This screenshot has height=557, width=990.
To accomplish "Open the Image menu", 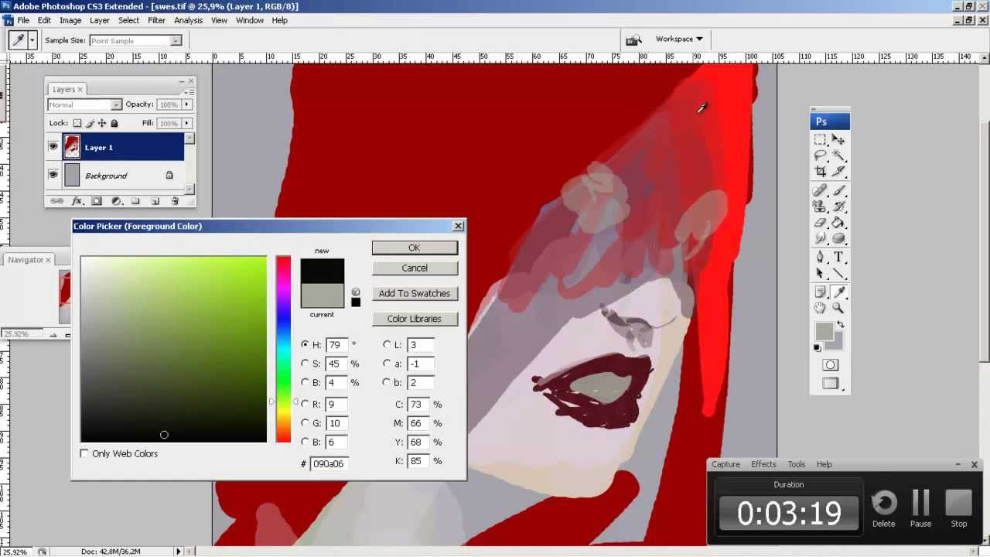I will point(70,20).
